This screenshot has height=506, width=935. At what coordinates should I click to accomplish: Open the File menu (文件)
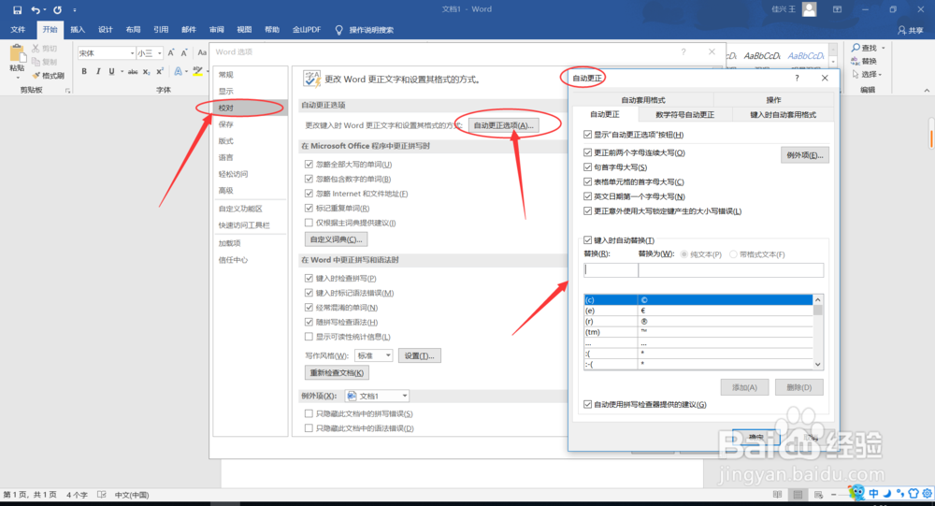tap(18, 30)
